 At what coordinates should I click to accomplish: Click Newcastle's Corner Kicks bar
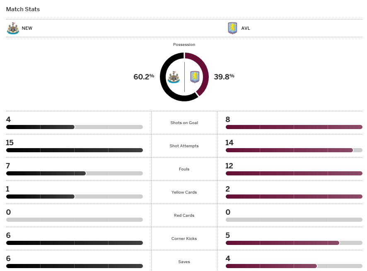(75, 243)
